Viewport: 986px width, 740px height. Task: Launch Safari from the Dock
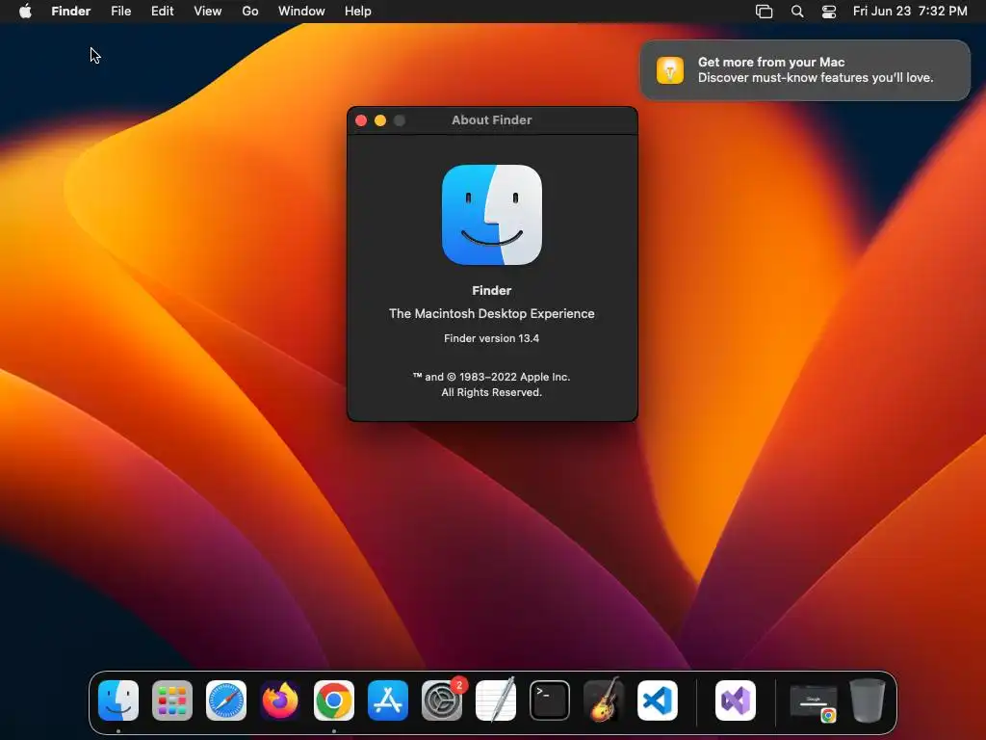(226, 700)
